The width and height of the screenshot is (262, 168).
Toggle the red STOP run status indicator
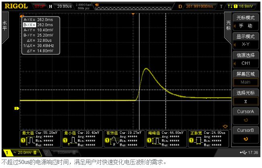click(x=40, y=6)
